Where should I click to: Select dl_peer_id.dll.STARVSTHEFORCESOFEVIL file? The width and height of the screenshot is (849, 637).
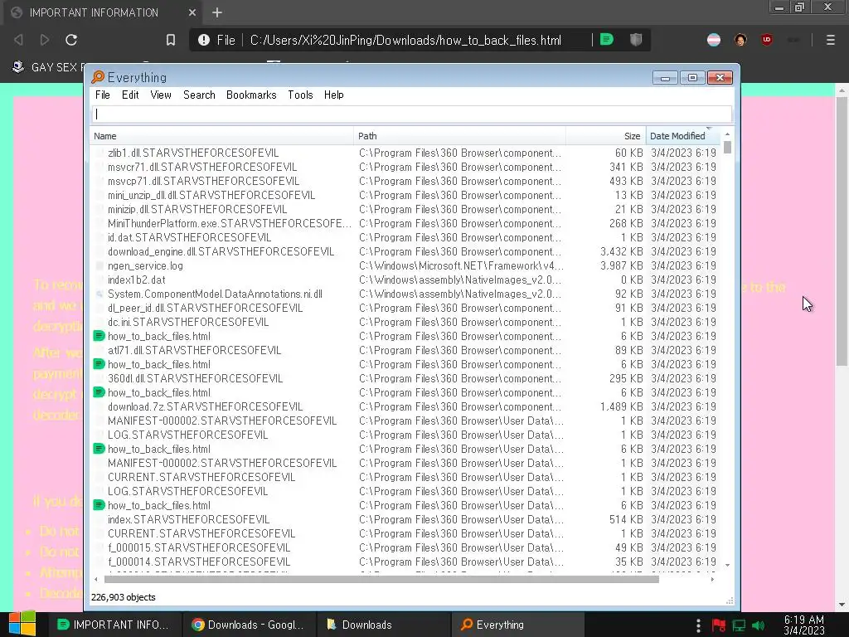[x=206, y=309]
